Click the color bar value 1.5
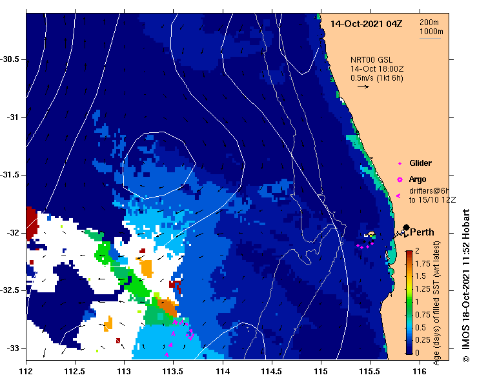Screen dimensions: 477x382 tap(420, 276)
